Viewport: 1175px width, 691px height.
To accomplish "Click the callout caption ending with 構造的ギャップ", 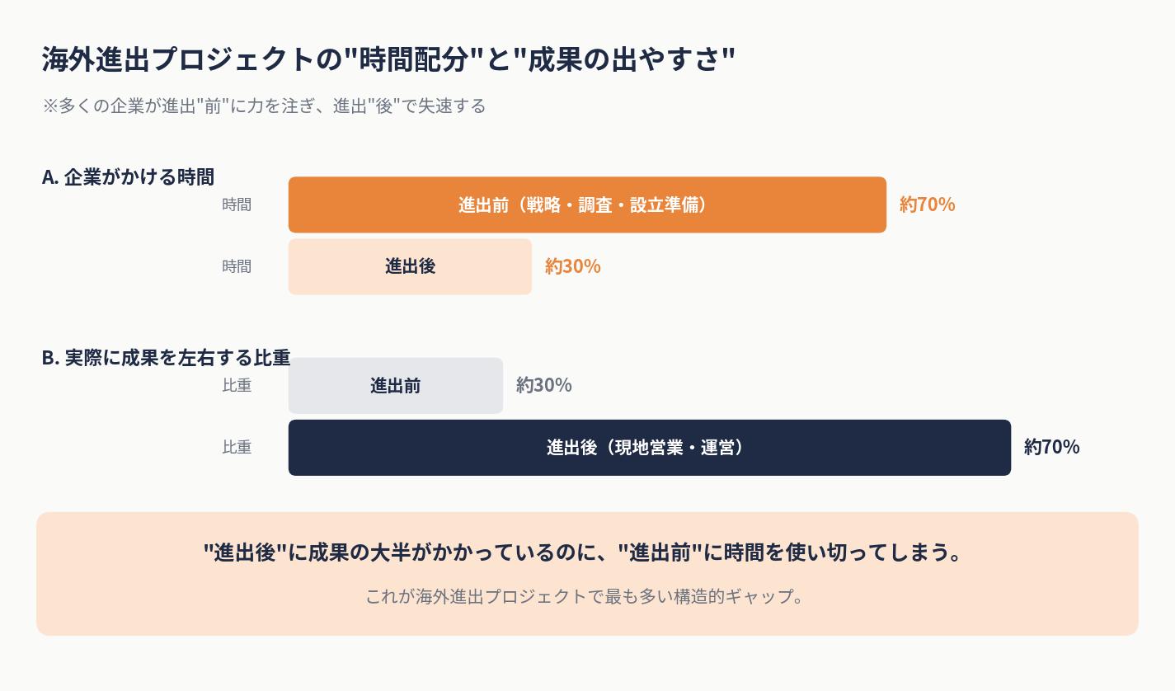I will click(x=584, y=596).
